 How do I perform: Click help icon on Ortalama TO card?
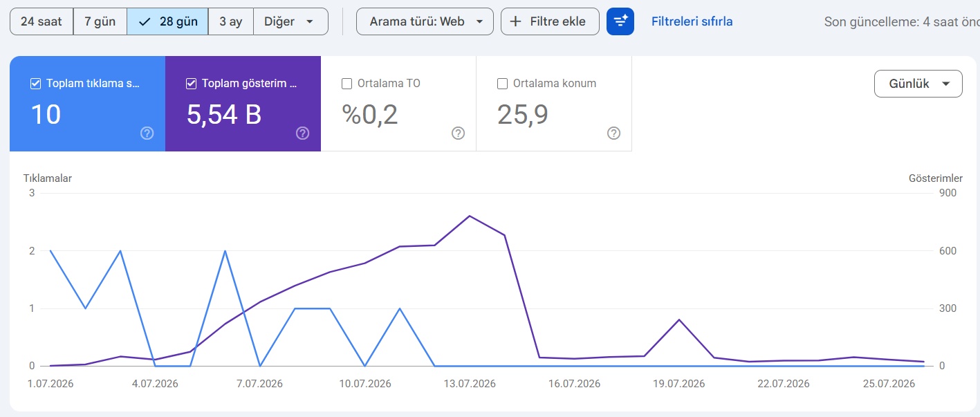point(458,133)
